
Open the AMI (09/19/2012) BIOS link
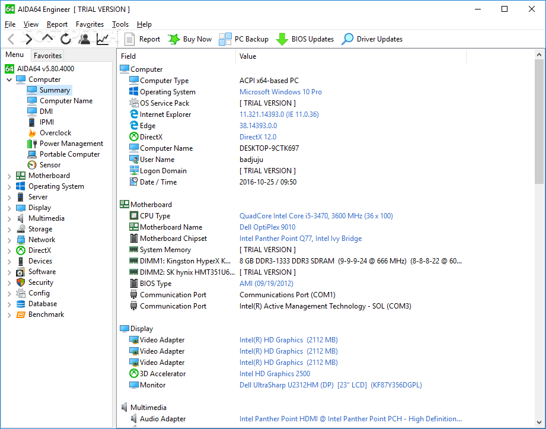[x=266, y=283]
